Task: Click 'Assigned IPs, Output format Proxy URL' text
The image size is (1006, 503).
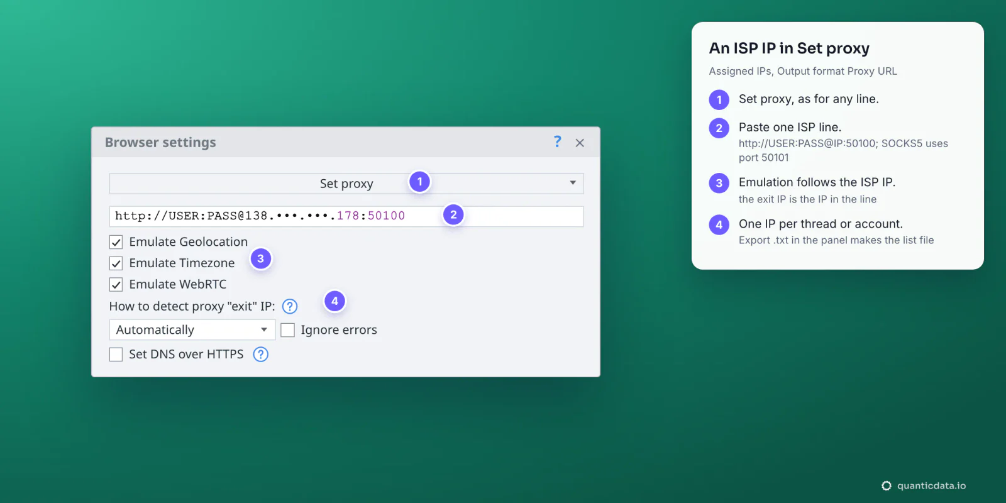Action: (x=803, y=71)
